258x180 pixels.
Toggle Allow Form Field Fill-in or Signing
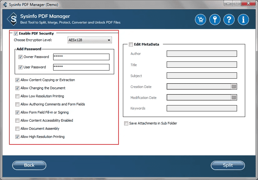(17, 112)
